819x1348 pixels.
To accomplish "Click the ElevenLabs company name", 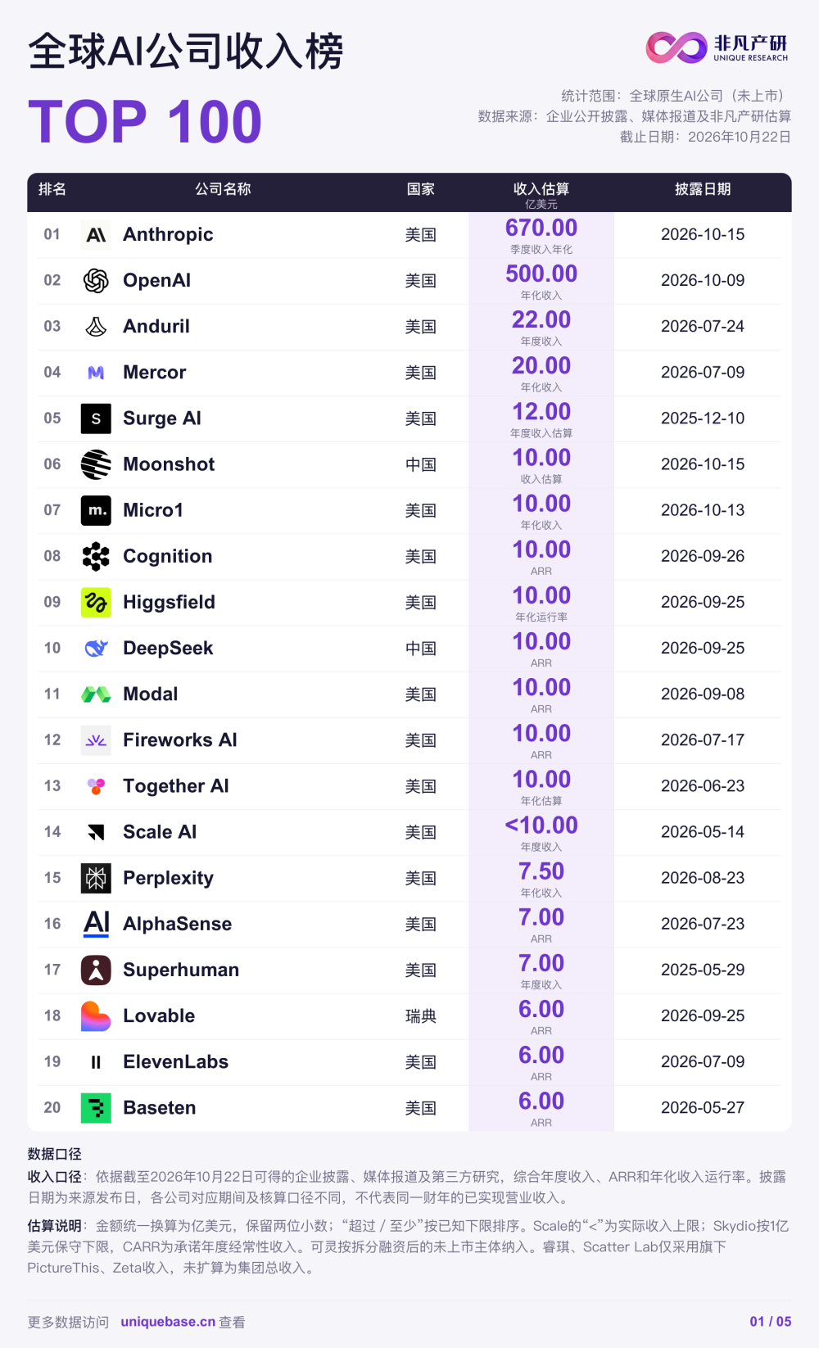I will (x=176, y=1062).
